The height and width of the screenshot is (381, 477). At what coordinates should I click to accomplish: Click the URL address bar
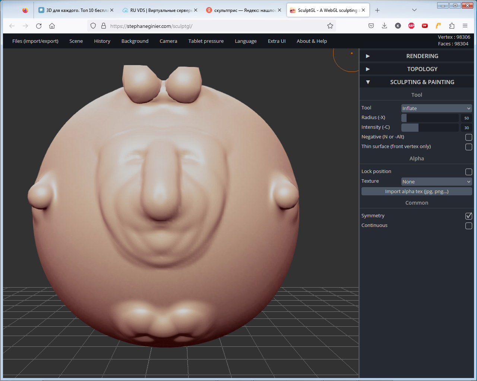(212, 26)
